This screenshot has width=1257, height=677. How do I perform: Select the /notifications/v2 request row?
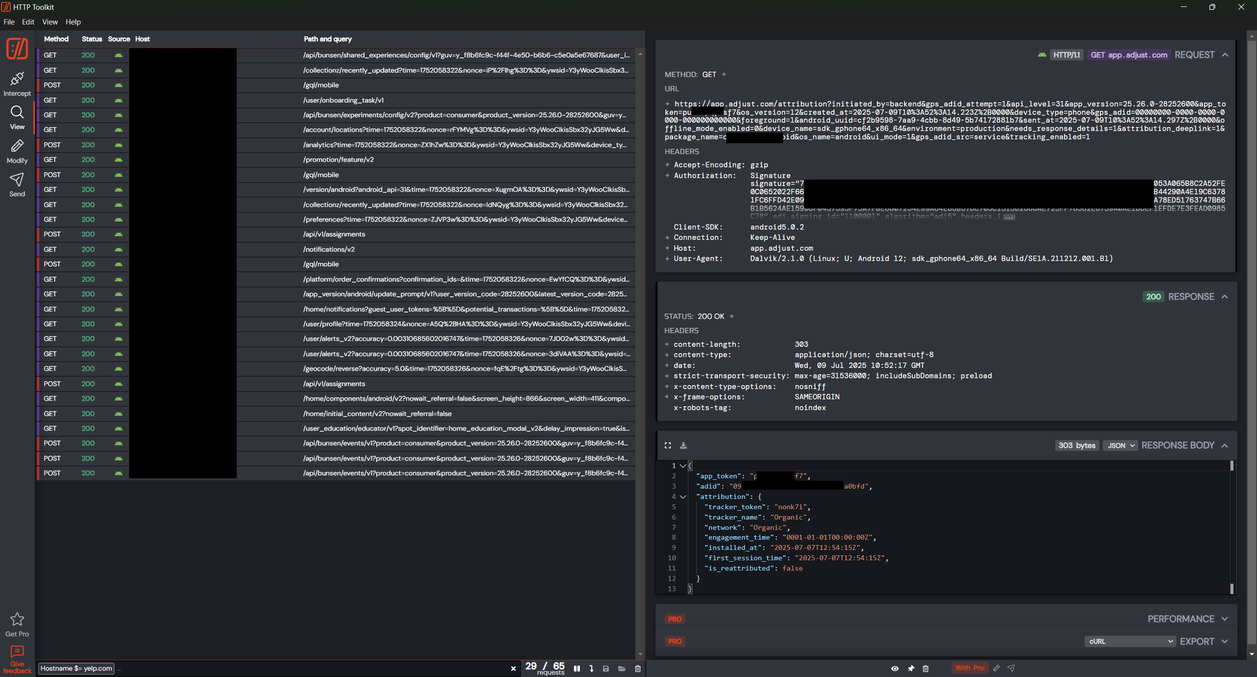click(x=336, y=250)
